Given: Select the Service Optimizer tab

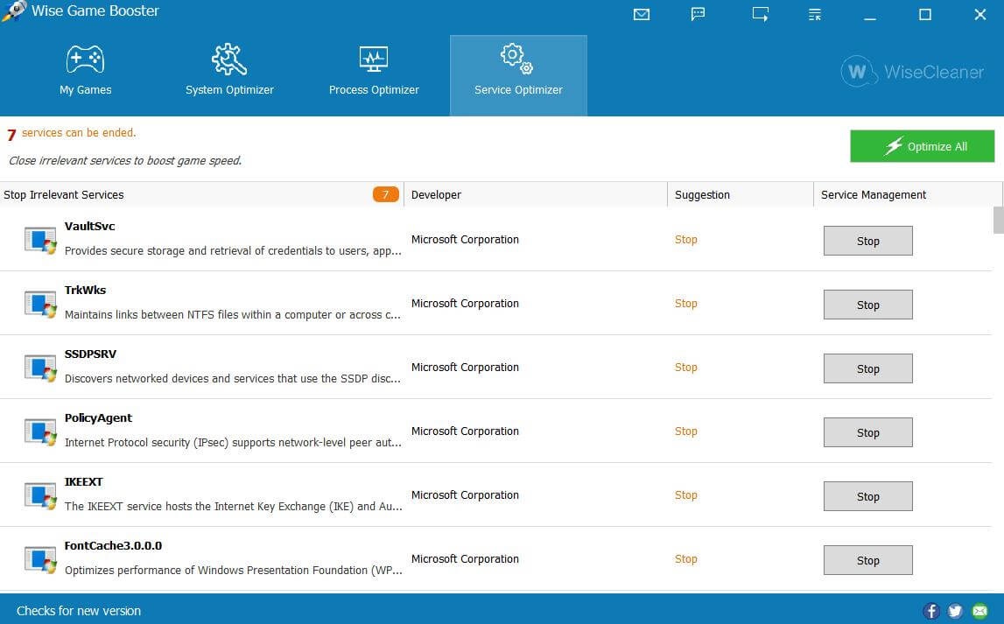Looking at the screenshot, I should click(518, 75).
